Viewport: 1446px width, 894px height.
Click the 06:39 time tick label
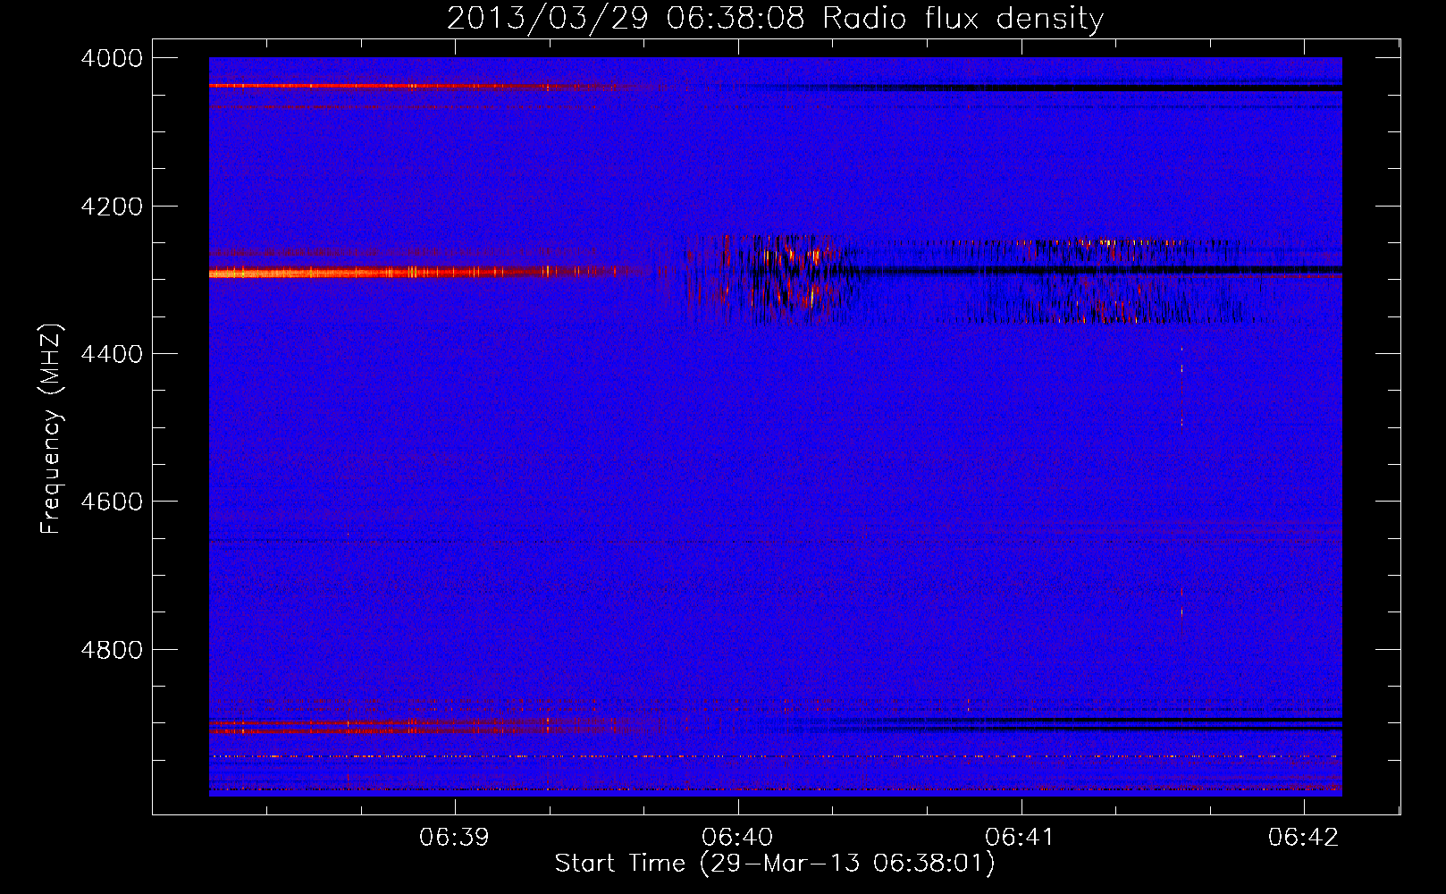(455, 837)
